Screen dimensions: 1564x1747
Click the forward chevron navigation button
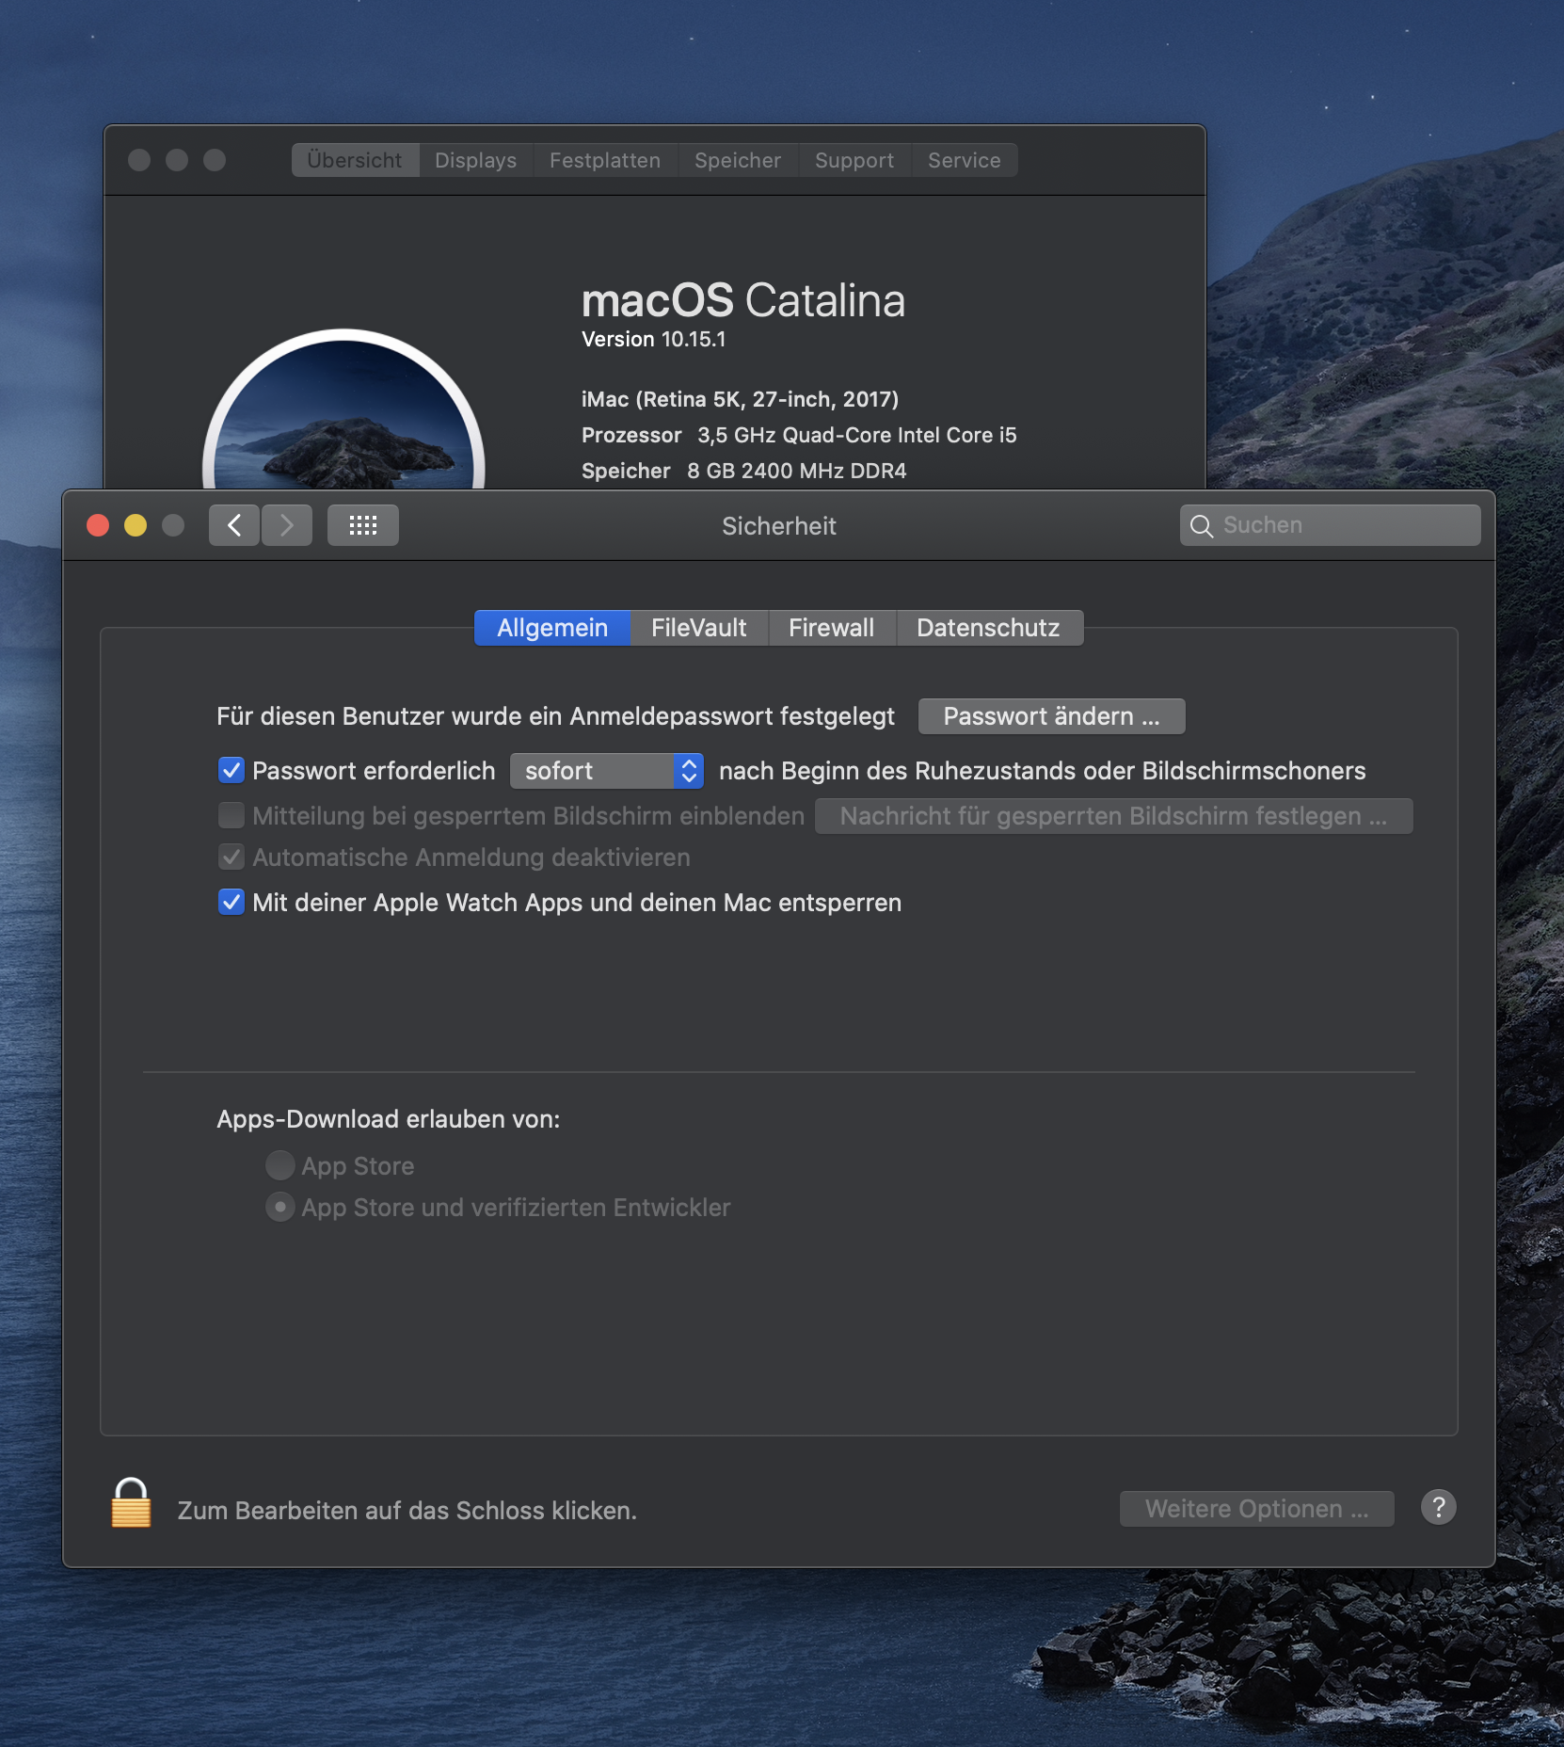tap(287, 525)
